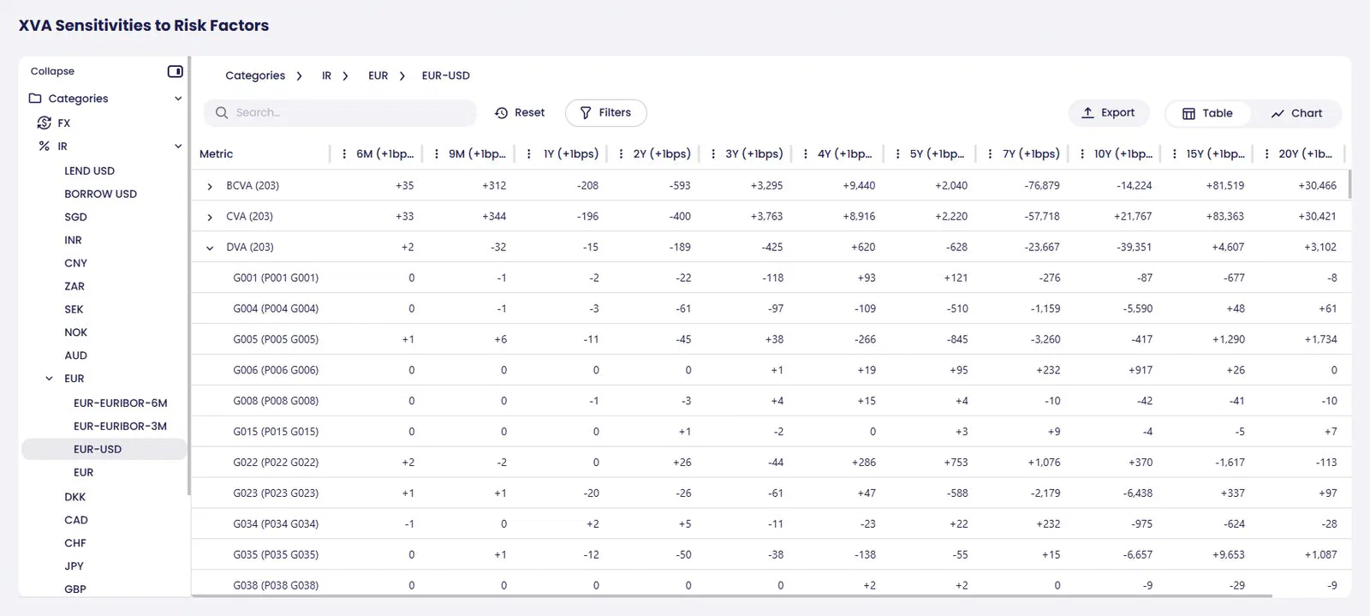Screen dimensions: 1370x616
Task: Click the G001 (P001 G001) row label
Action: pos(276,278)
